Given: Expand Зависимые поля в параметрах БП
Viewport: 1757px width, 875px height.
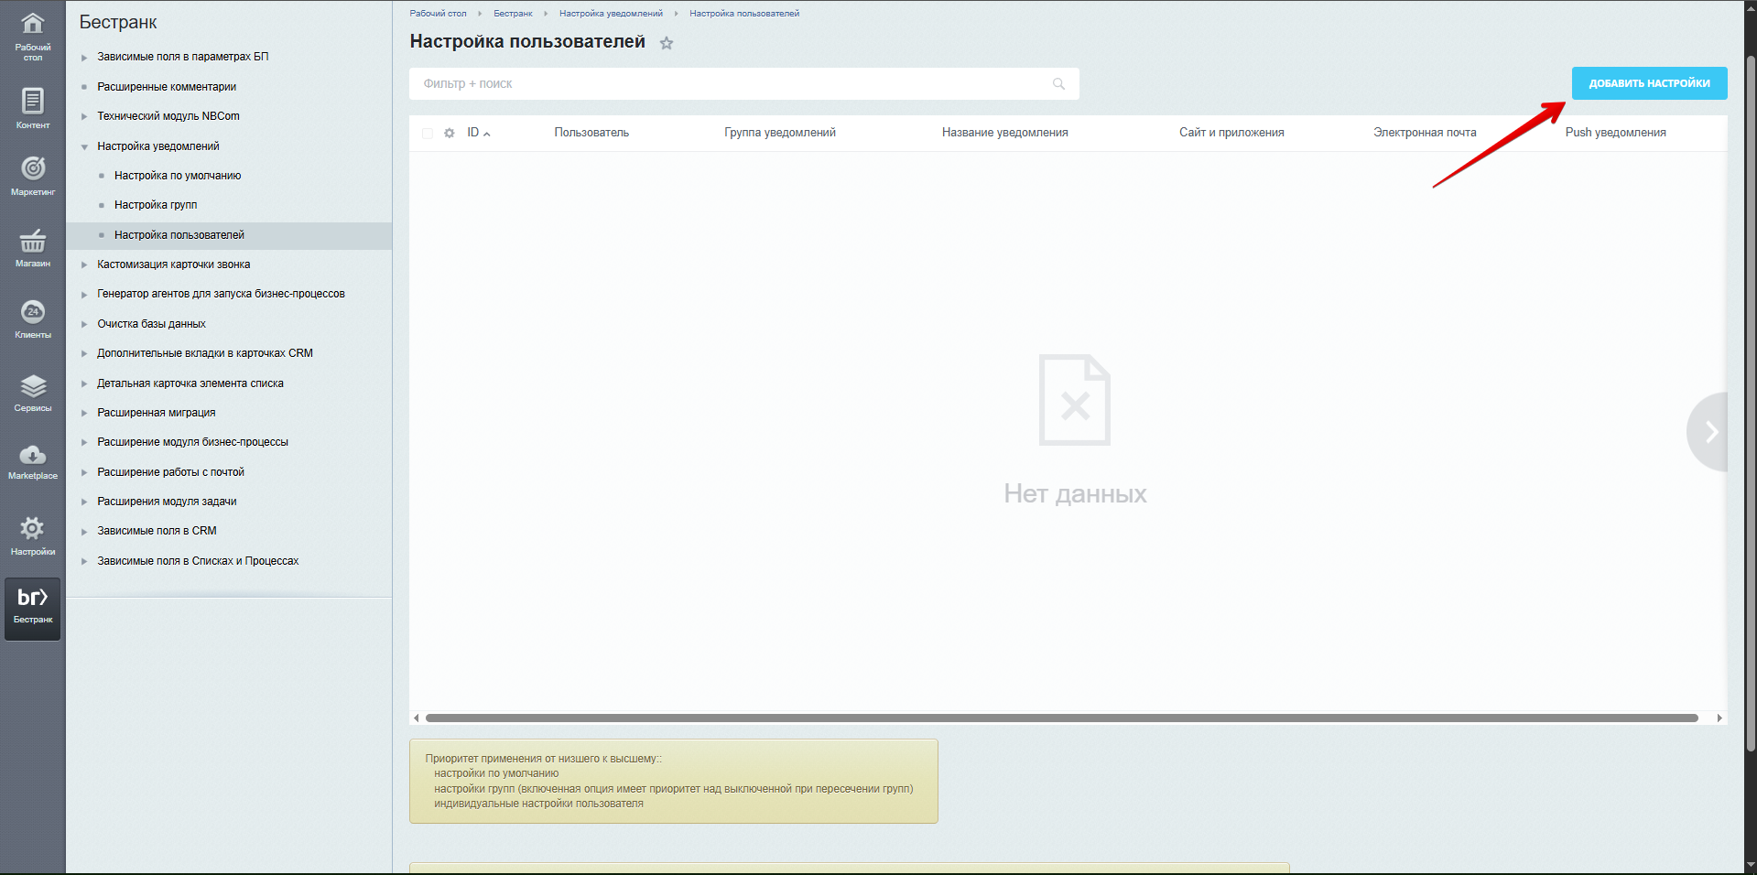Looking at the screenshot, I should pyautogui.click(x=84, y=58).
